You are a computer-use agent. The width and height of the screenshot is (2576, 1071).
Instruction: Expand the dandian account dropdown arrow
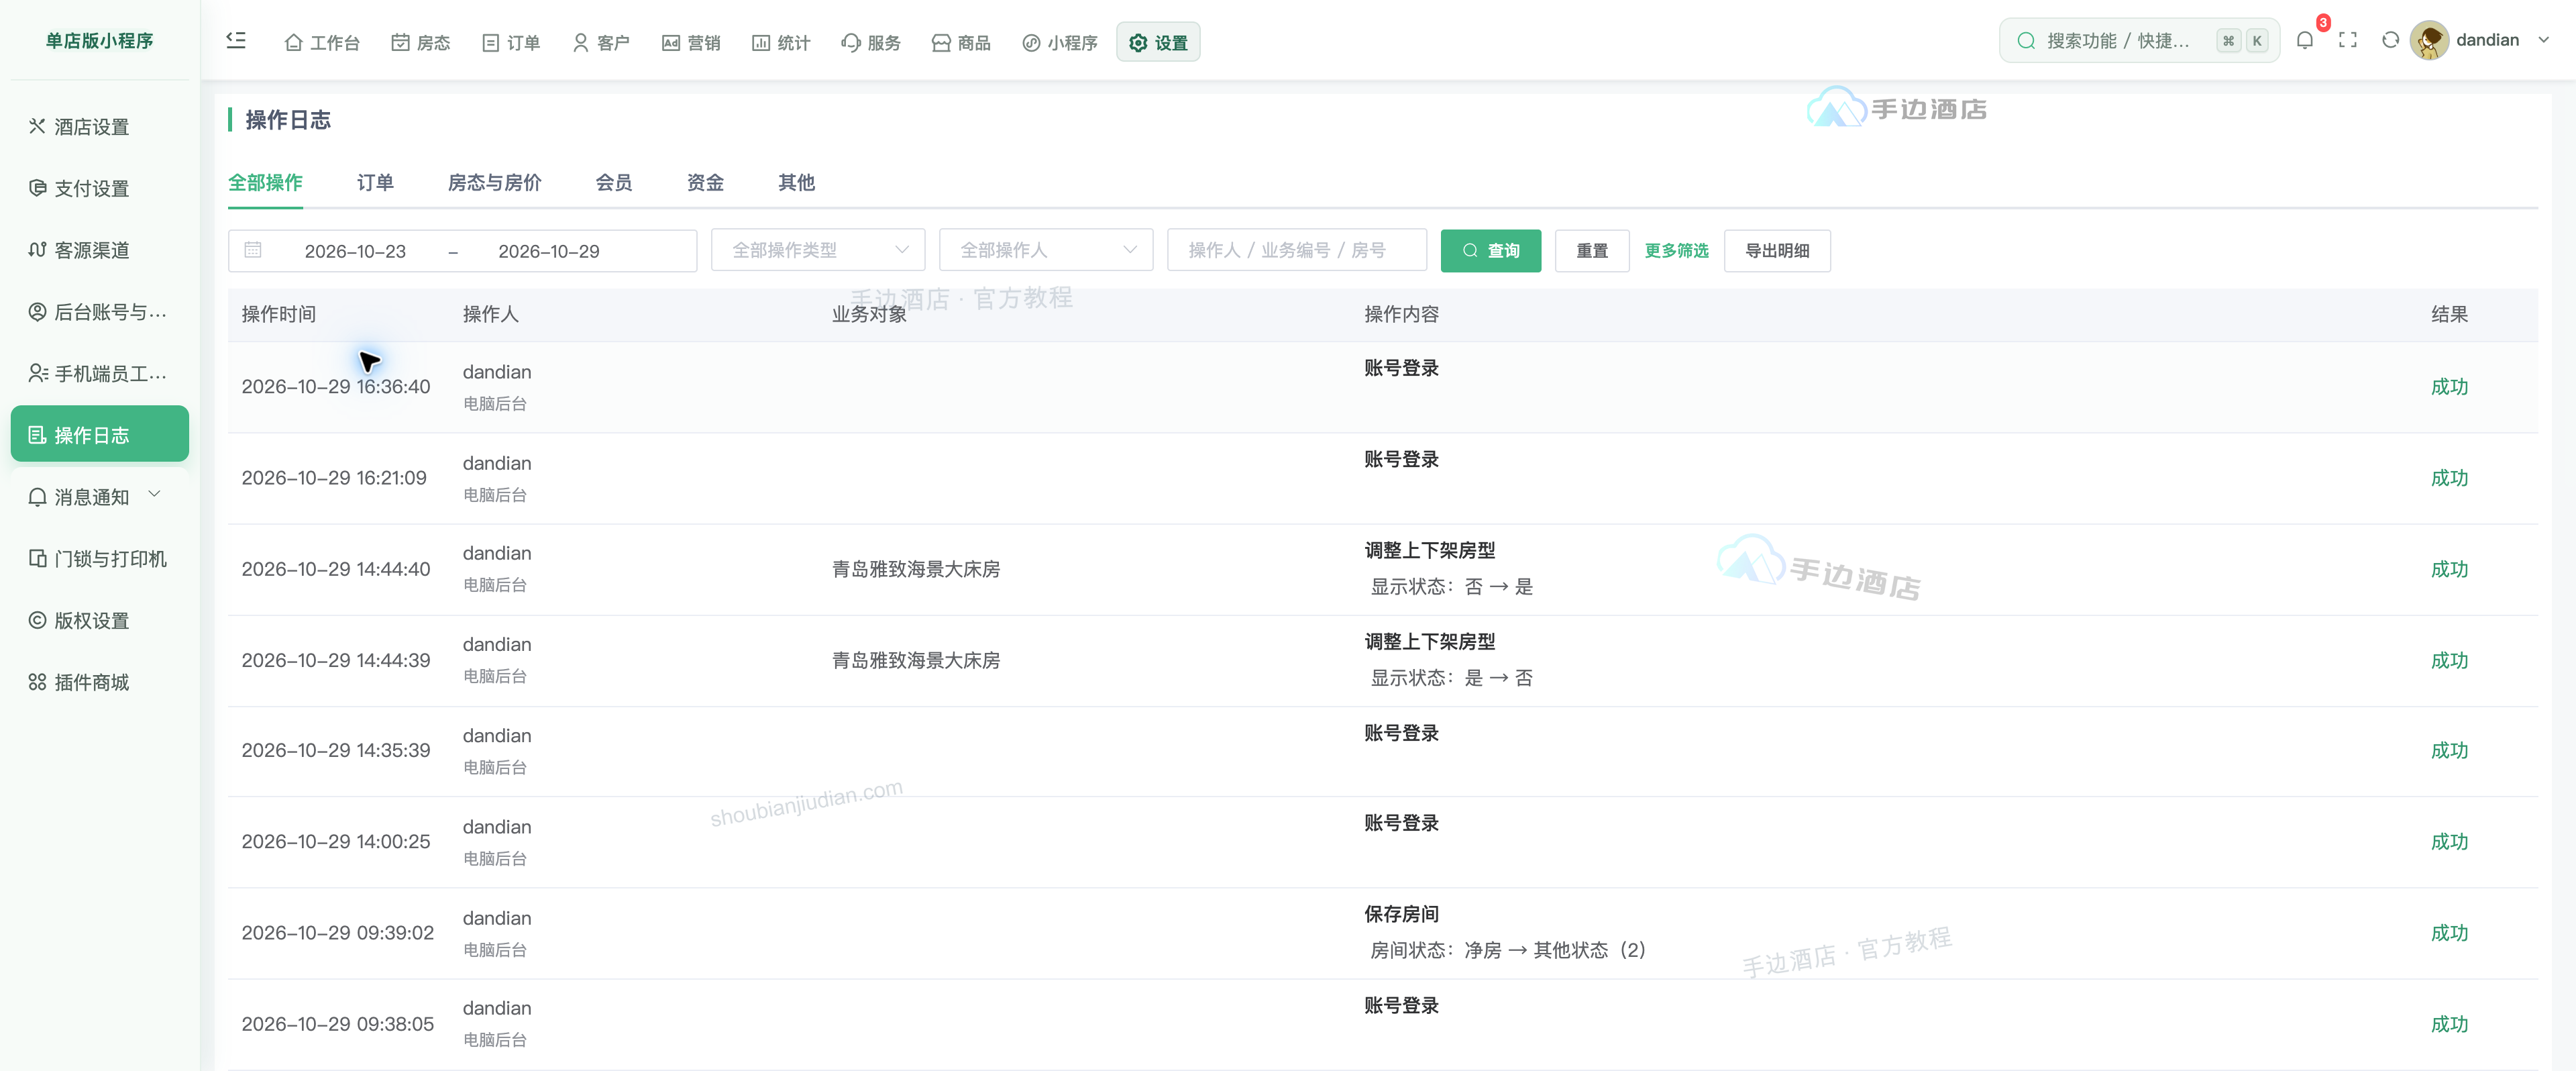coord(2543,41)
